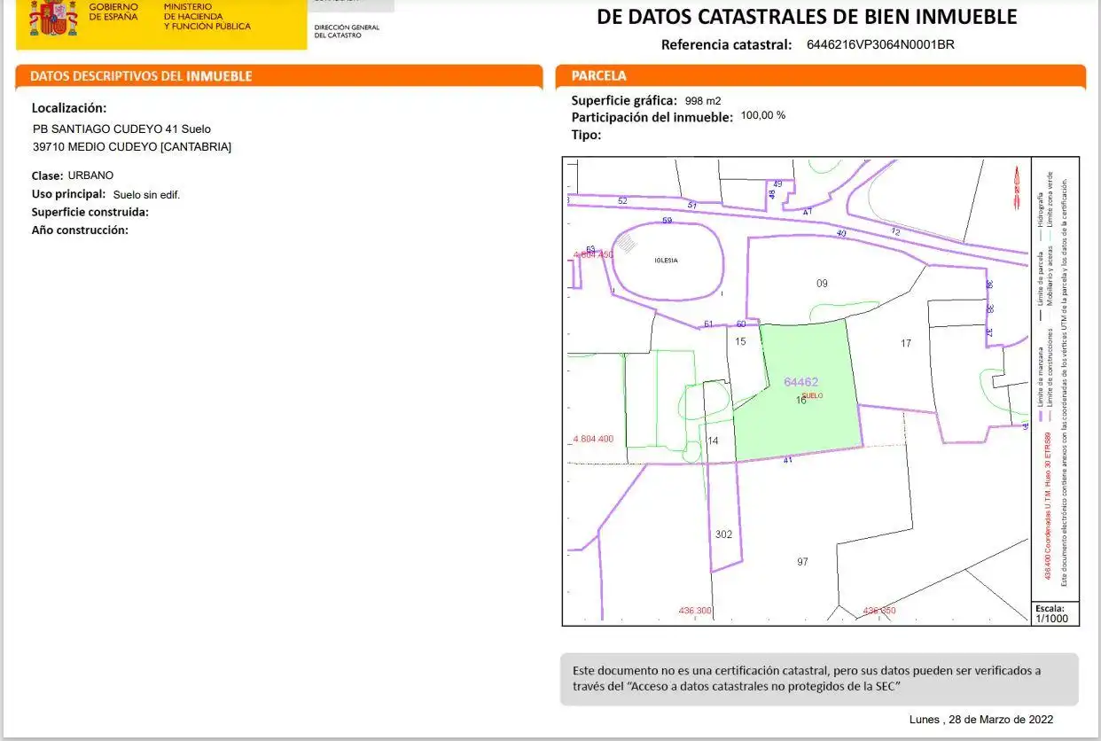Screen dimensions: 1101x741
Task: Click 'MINISTERIO DE HACIENDA Y FUNCIÓN PÚBLICA'
Action: pyautogui.click(x=207, y=16)
